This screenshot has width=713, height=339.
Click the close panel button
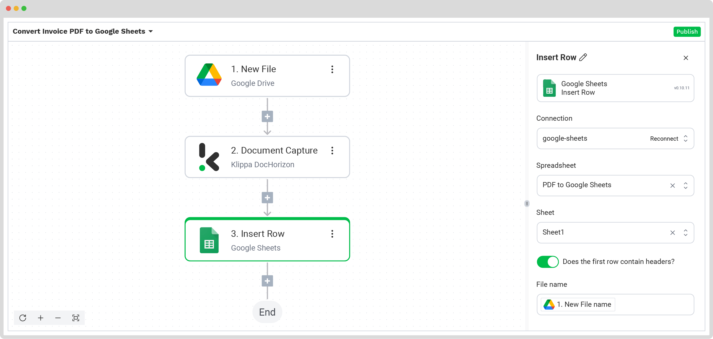(x=687, y=57)
